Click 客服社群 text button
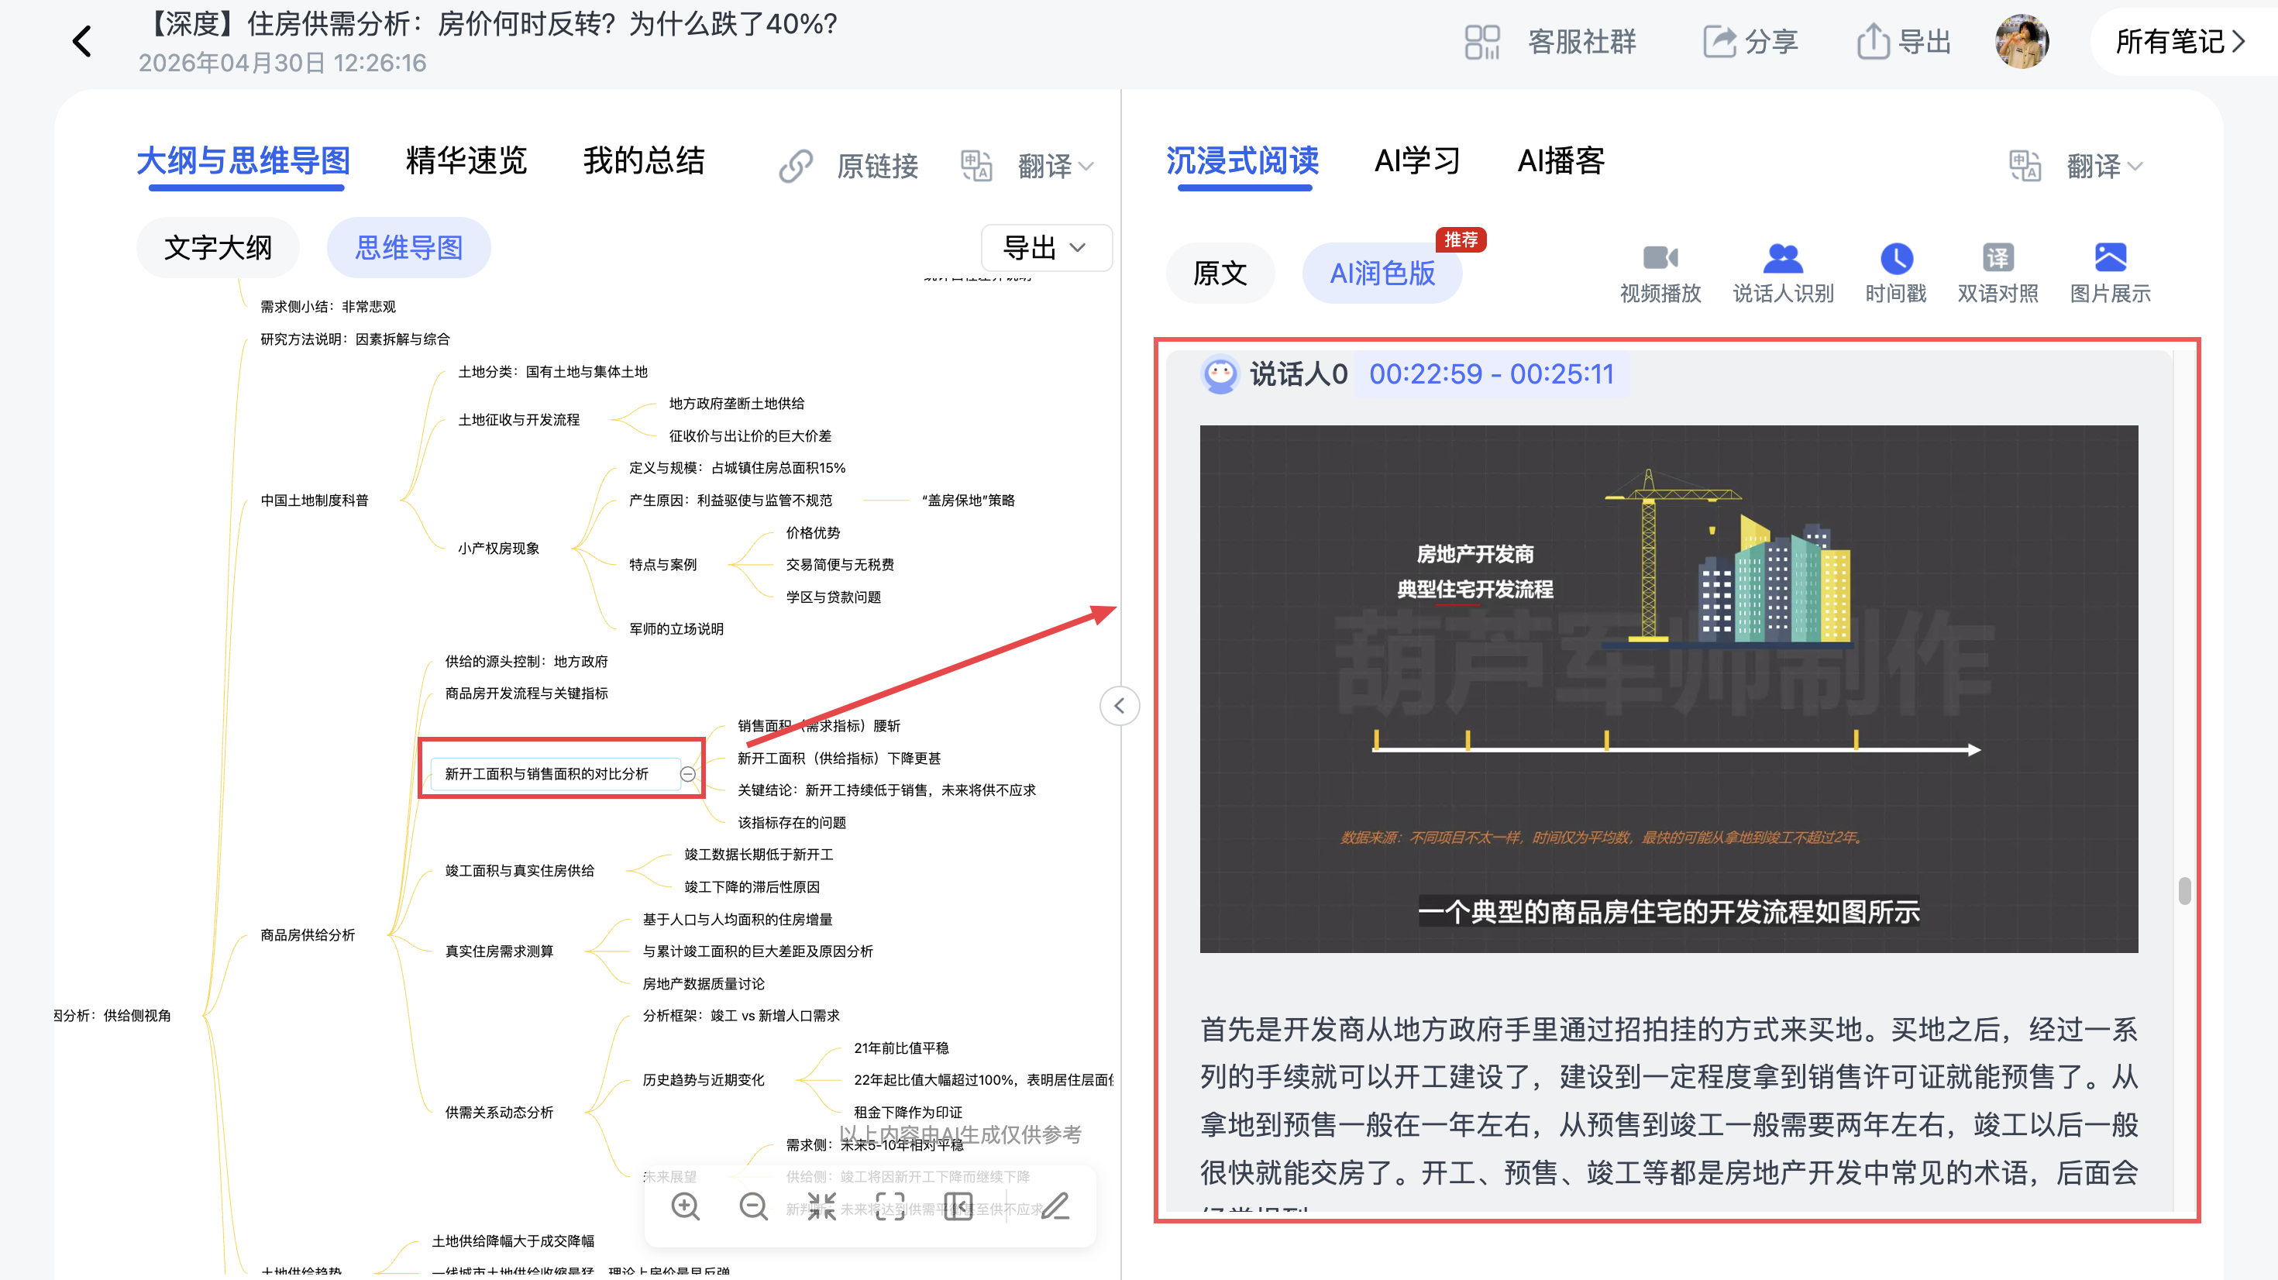 [x=1583, y=42]
